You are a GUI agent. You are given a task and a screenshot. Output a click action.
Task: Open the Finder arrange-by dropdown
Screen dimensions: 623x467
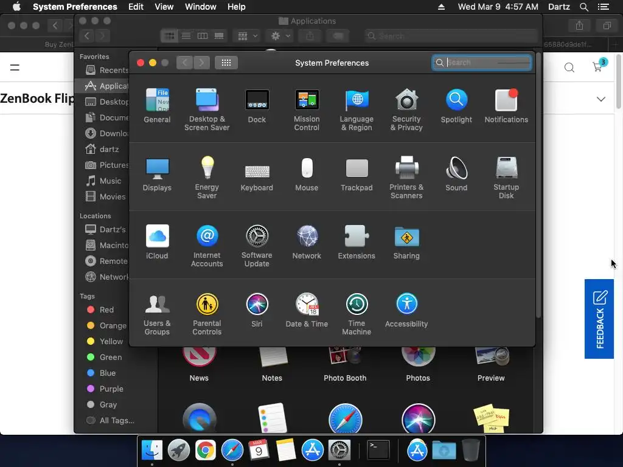(x=247, y=36)
